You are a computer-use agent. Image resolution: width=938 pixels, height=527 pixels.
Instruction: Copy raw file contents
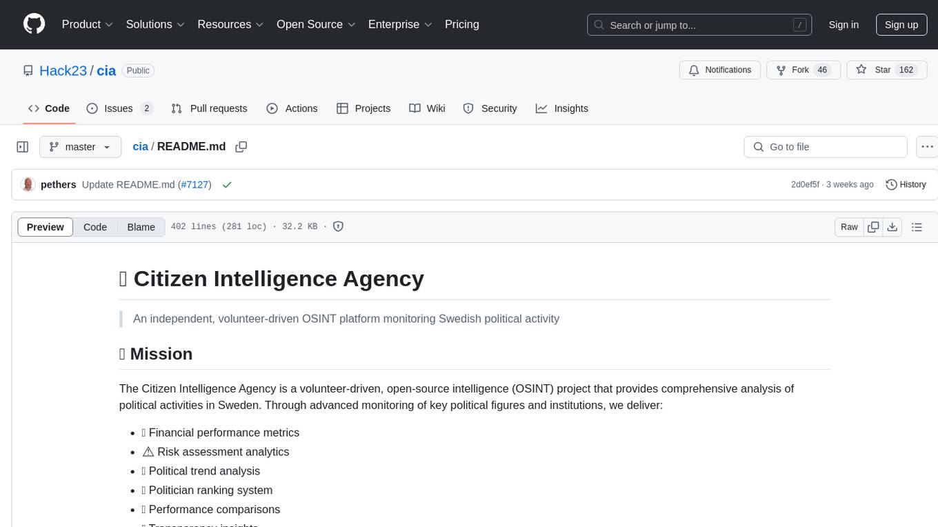[873, 227]
